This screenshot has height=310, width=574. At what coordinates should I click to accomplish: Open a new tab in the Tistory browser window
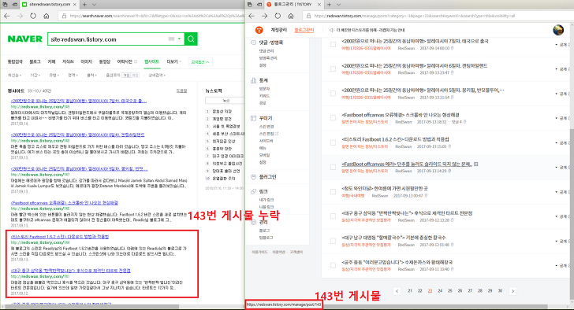point(329,5)
